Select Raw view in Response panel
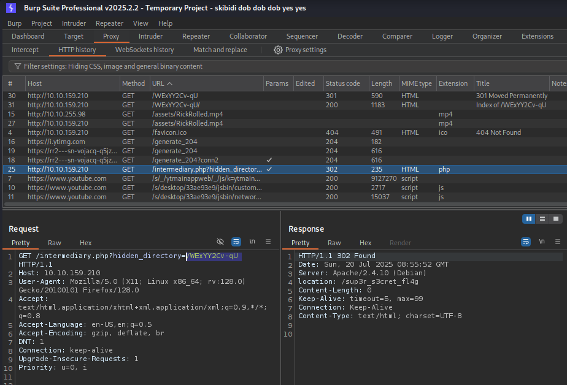This screenshot has width=567, height=385. click(x=334, y=243)
